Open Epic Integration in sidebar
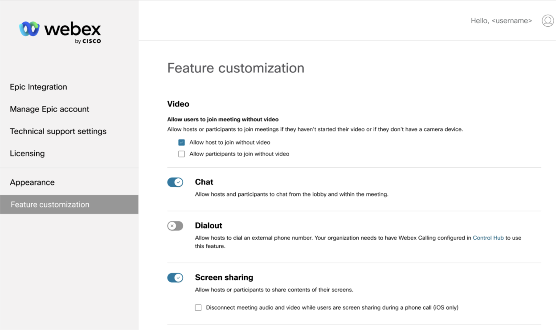This screenshot has height=330, width=556. pyautogui.click(x=38, y=87)
